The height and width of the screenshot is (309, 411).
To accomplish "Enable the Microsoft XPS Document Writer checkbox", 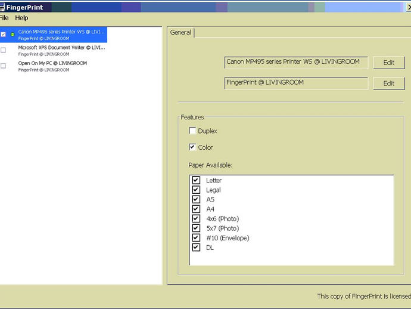I will [3, 50].
